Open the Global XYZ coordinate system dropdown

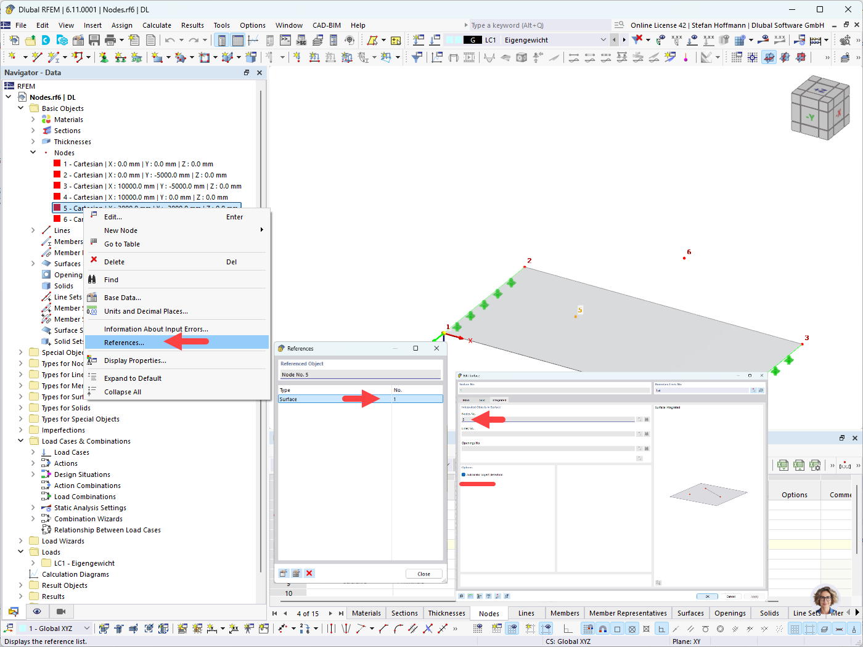coord(87,629)
